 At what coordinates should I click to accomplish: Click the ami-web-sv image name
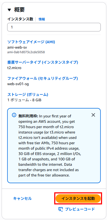tap(17, 47)
